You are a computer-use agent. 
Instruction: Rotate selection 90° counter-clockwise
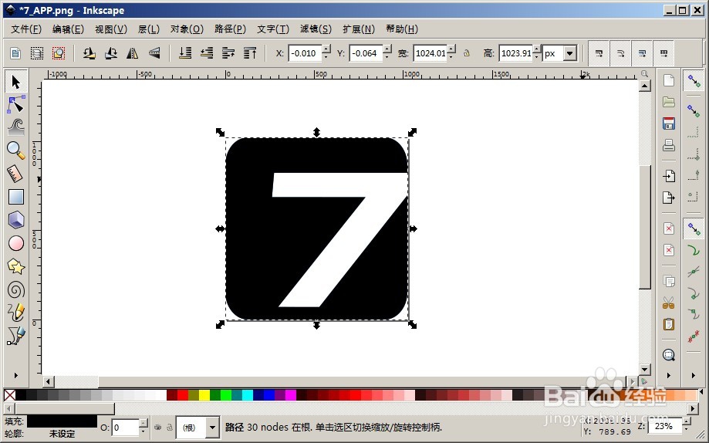pos(89,53)
